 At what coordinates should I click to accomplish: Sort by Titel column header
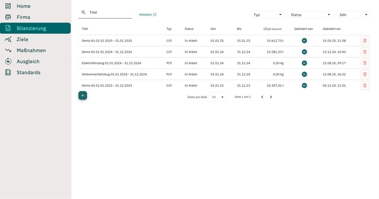(85, 29)
